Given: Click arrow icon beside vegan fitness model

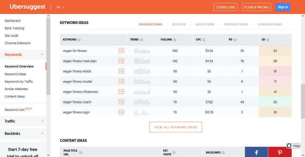Looking at the screenshot, I should tap(122, 82).
